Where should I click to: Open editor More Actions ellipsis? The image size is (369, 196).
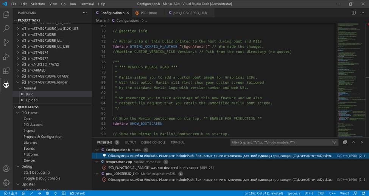[x=363, y=13]
